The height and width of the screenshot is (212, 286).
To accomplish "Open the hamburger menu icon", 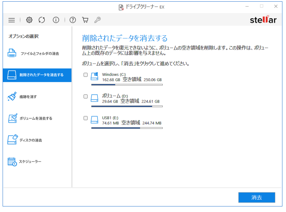I will click(11, 20).
